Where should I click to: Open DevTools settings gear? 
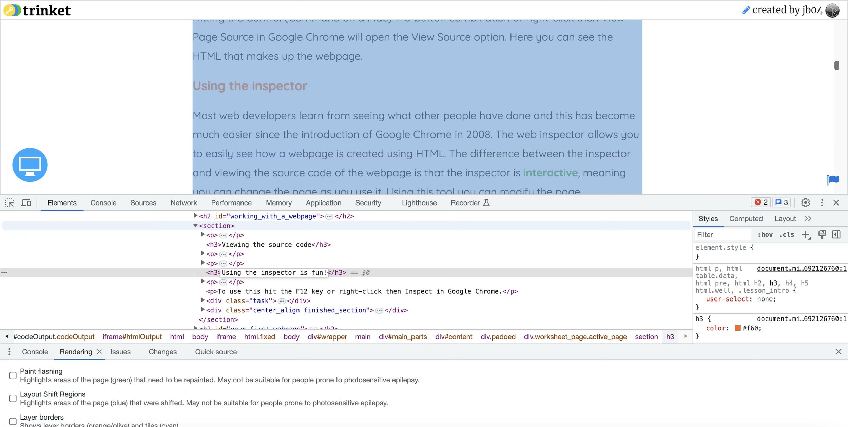point(805,203)
